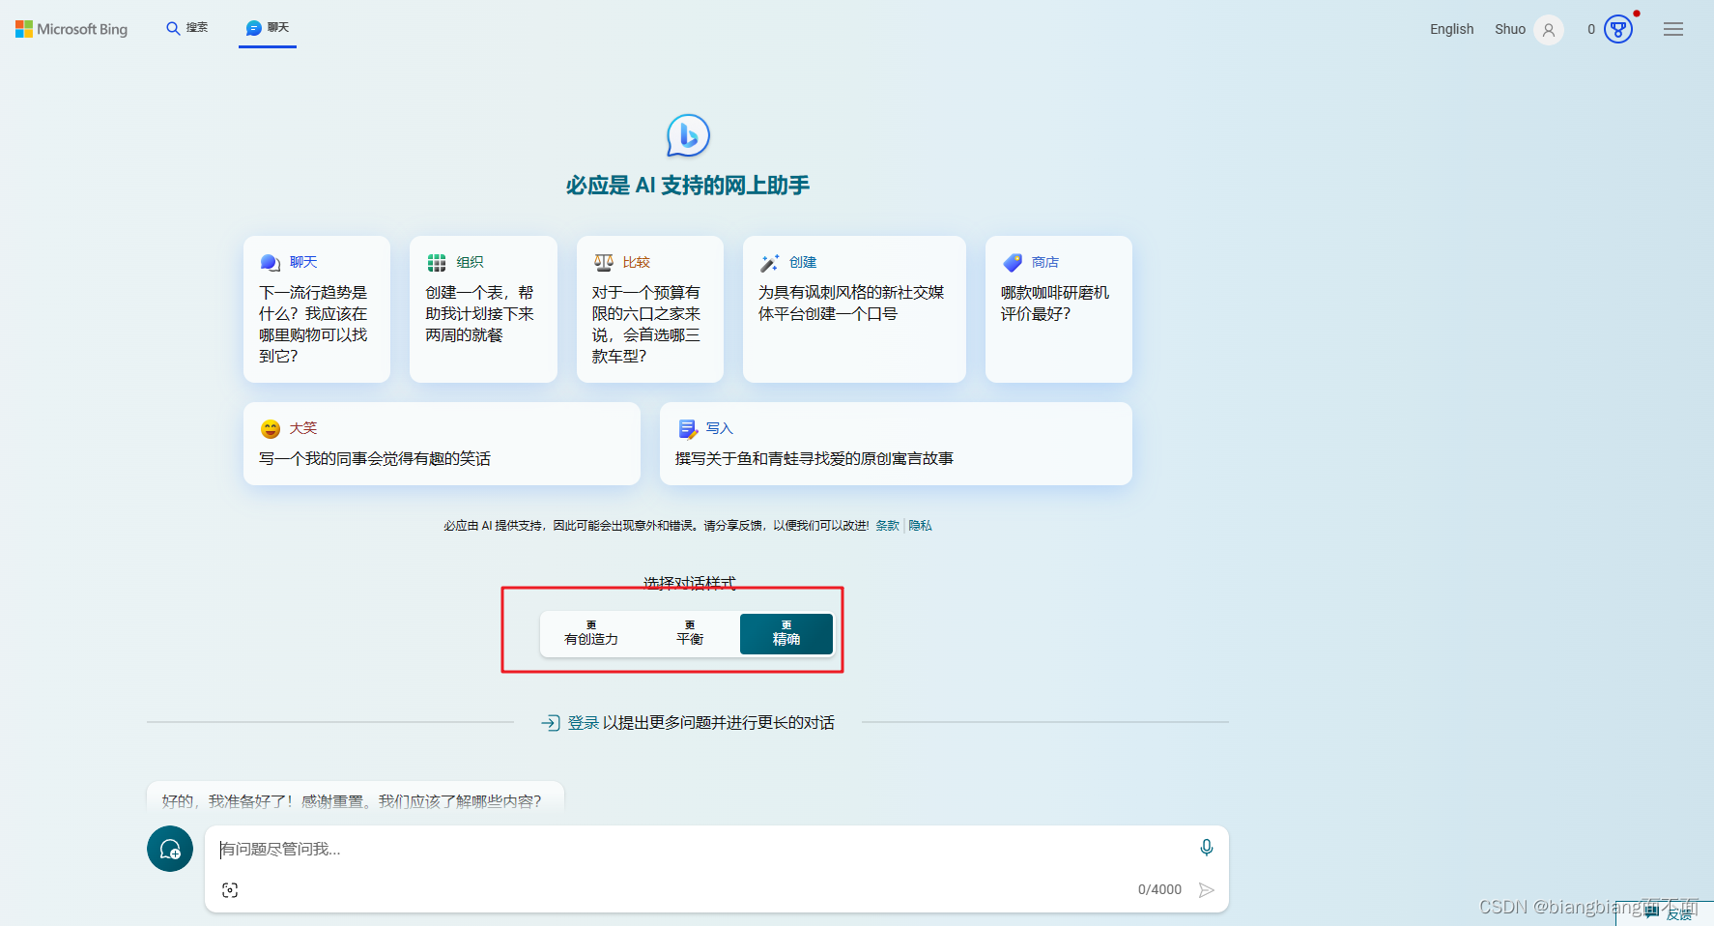1714x926 pixels.
Task: Click the send arrow icon
Action: click(1207, 890)
